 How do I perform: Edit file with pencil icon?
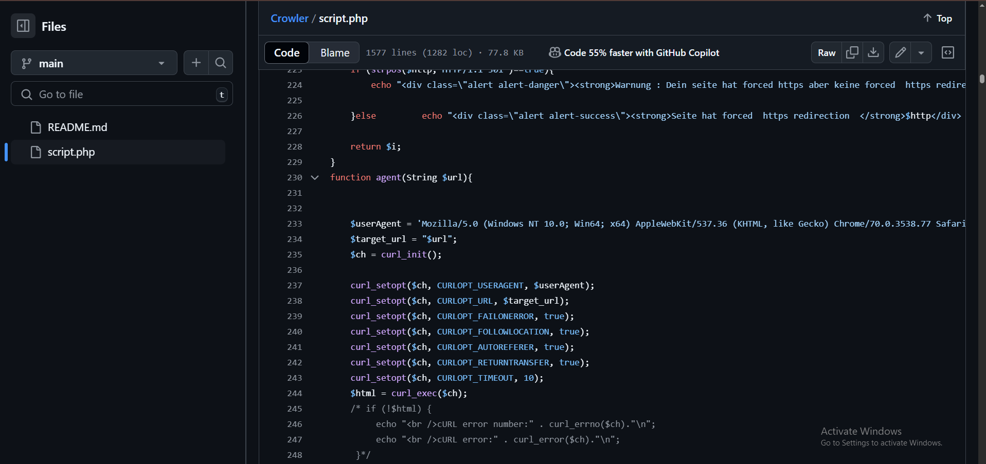(x=900, y=52)
